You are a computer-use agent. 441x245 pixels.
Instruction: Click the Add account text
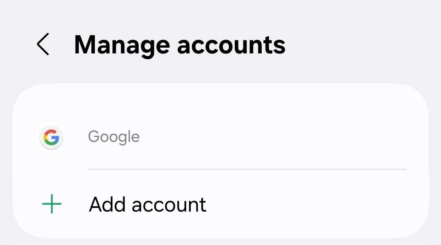click(147, 204)
